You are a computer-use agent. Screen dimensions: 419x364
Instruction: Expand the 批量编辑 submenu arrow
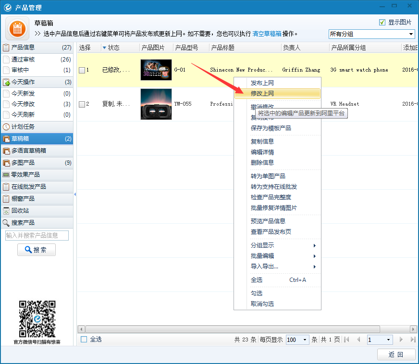tap(315, 256)
